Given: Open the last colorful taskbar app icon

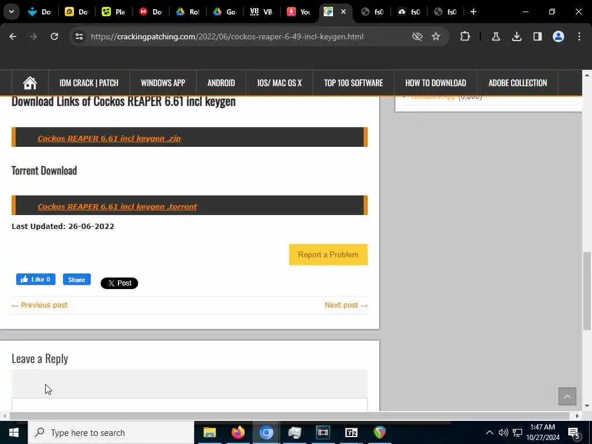Looking at the screenshot, I should click(379, 432).
